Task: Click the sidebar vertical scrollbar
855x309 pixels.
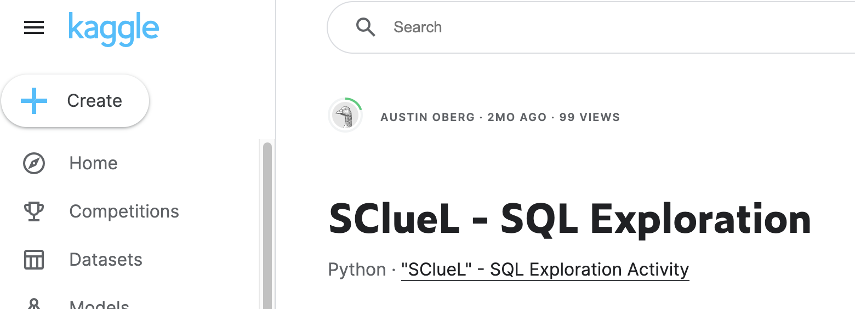Action: point(267,225)
